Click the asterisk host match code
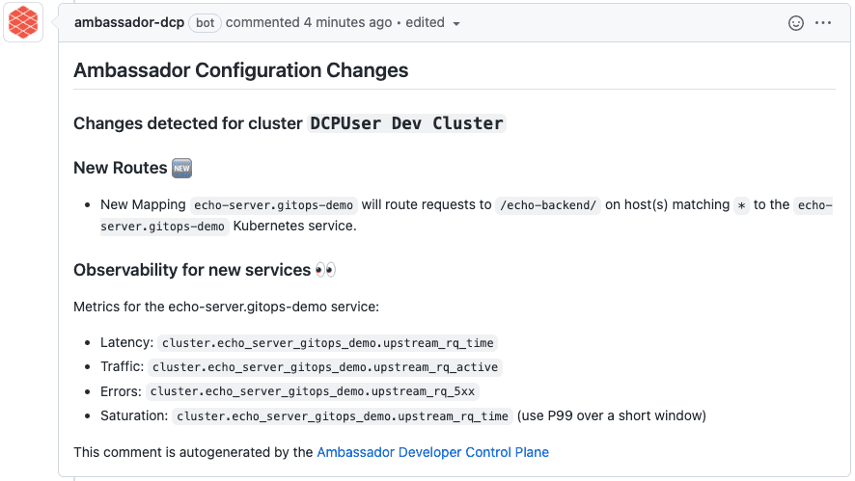855x481 pixels. (x=741, y=206)
